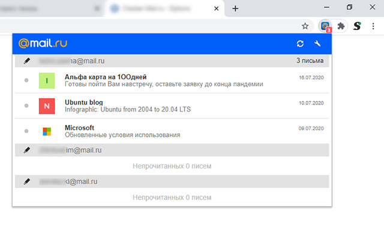Click 'Infographic: Ubuntu from 2004 to 20.04 LTS'

pyautogui.click(x=128, y=109)
